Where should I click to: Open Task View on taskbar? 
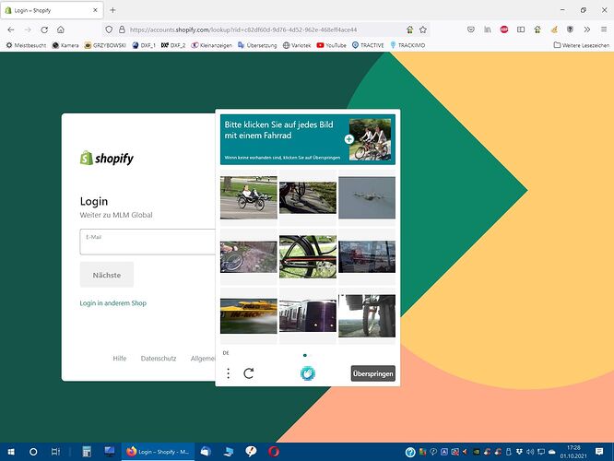(x=55, y=452)
